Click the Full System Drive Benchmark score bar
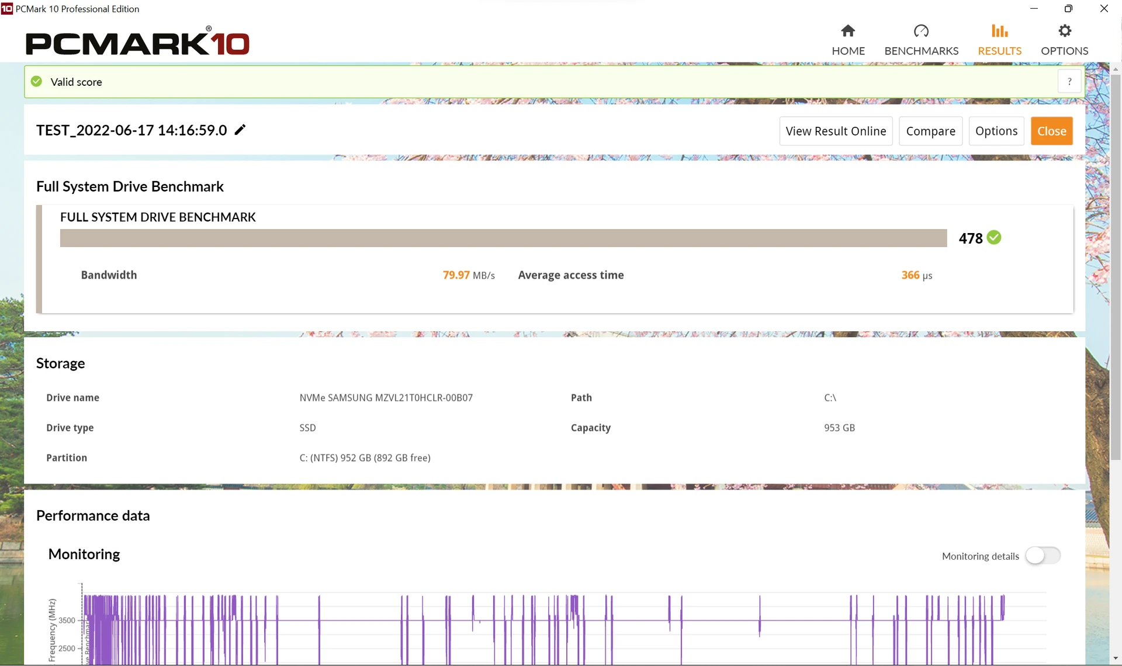Image resolution: width=1122 pixels, height=666 pixels. pyautogui.click(x=503, y=238)
